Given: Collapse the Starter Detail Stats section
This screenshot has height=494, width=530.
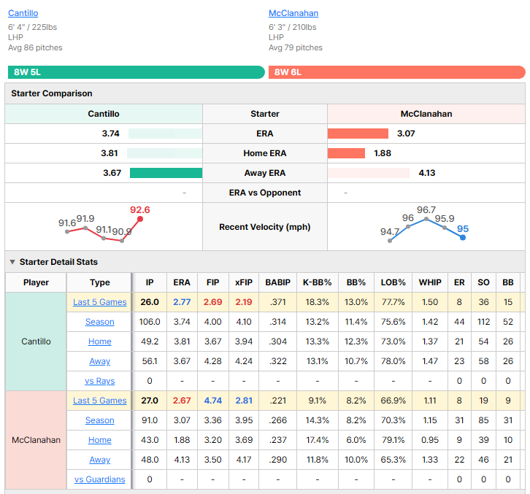Looking at the screenshot, I should coord(12,262).
